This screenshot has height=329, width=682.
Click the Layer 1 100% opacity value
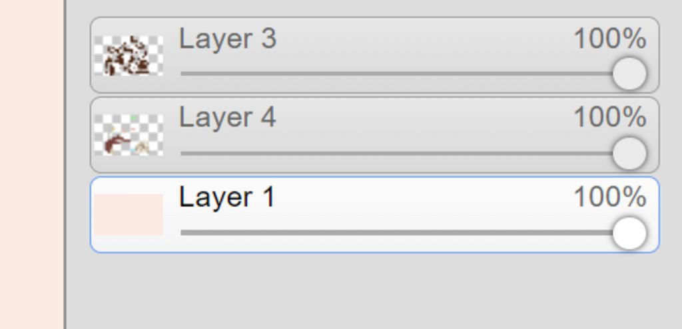[610, 197]
